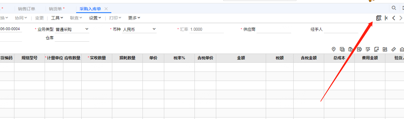The image size is (404, 119).
Task: Switch to the 销售订单 tab
Action: click(27, 9)
